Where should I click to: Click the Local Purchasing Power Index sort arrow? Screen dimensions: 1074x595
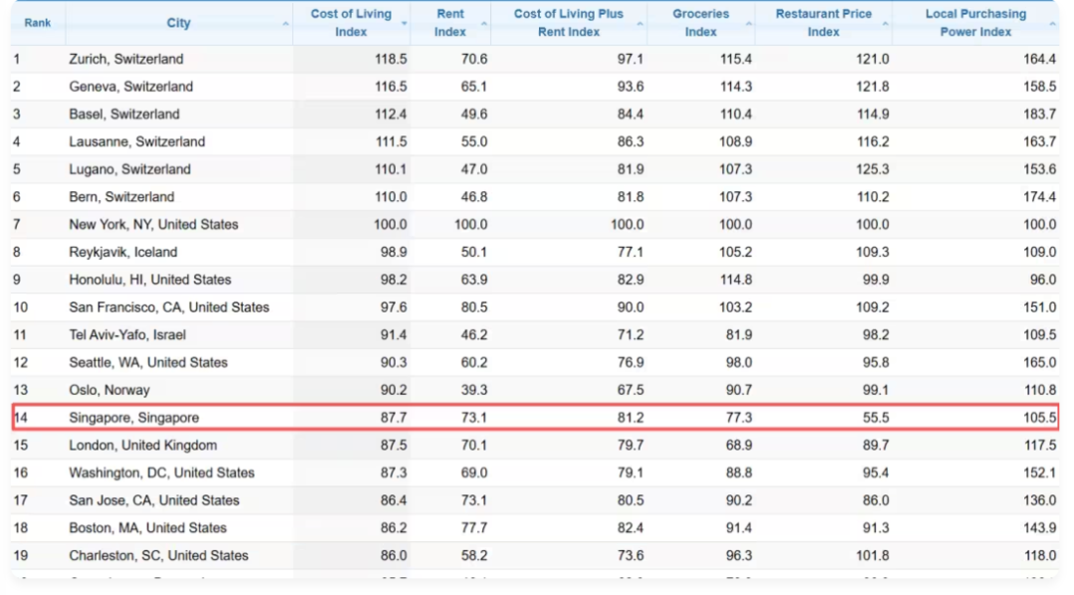[x=1052, y=24]
